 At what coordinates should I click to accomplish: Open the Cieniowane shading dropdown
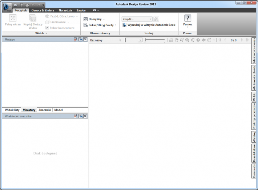click(x=57, y=22)
